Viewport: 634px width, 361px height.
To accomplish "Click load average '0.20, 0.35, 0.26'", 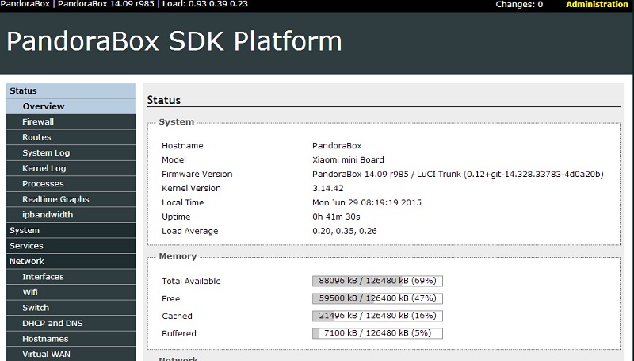I will [345, 231].
